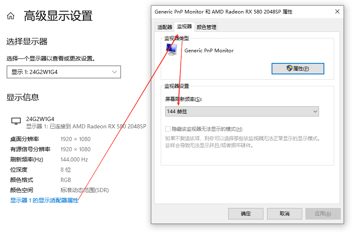Click the 应用(A) button

[323, 214]
